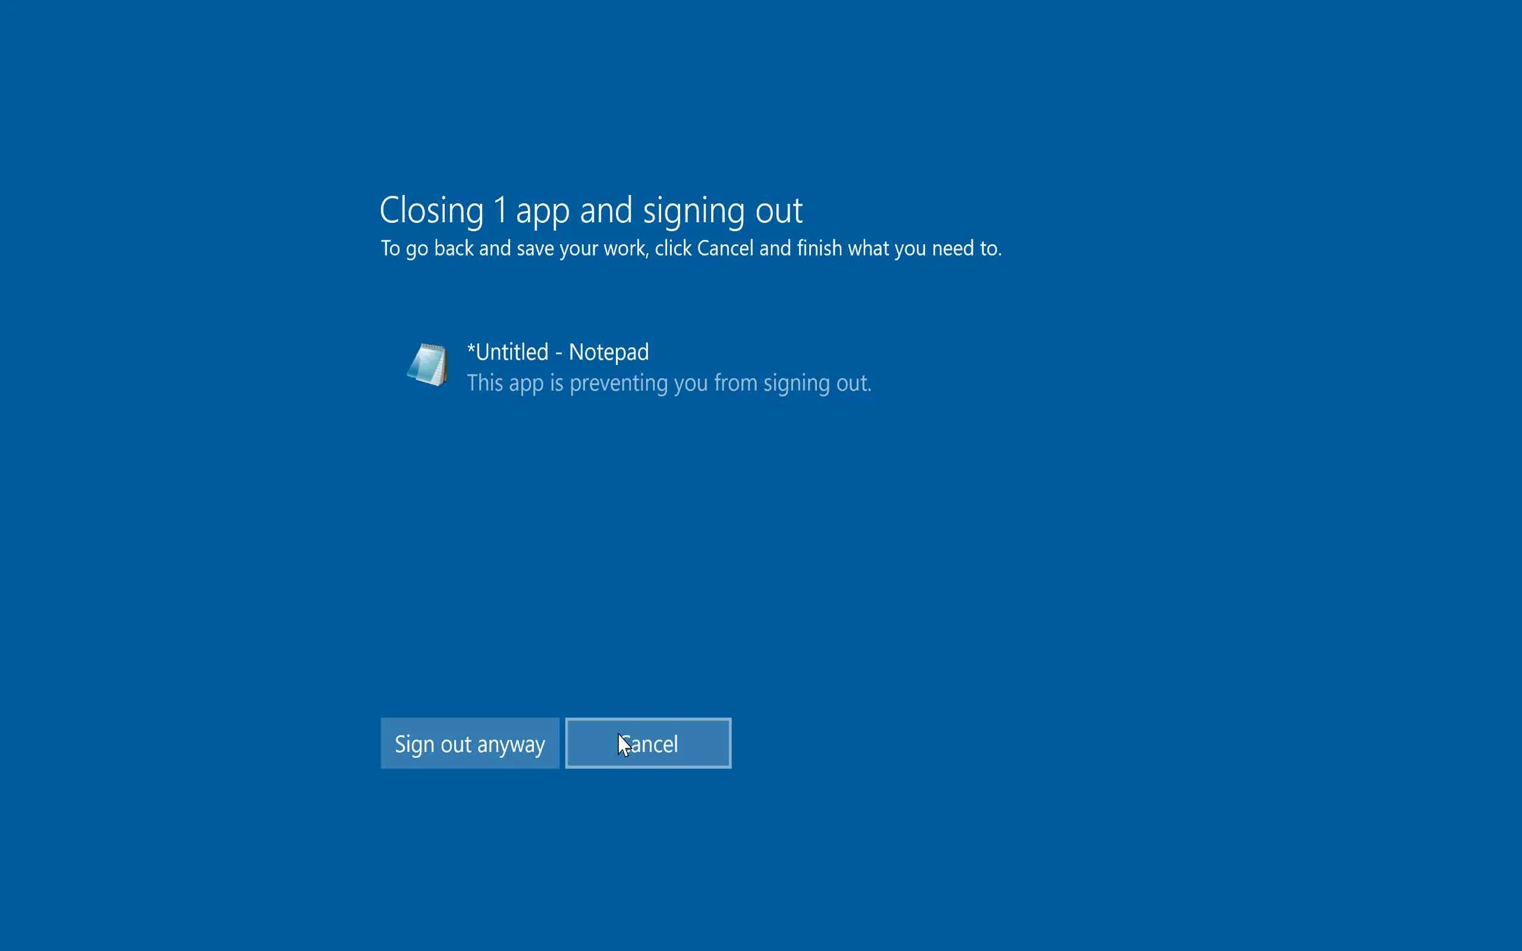The width and height of the screenshot is (1522, 951).
Task: Click the word 'Closing' in the heading
Action: point(432,210)
